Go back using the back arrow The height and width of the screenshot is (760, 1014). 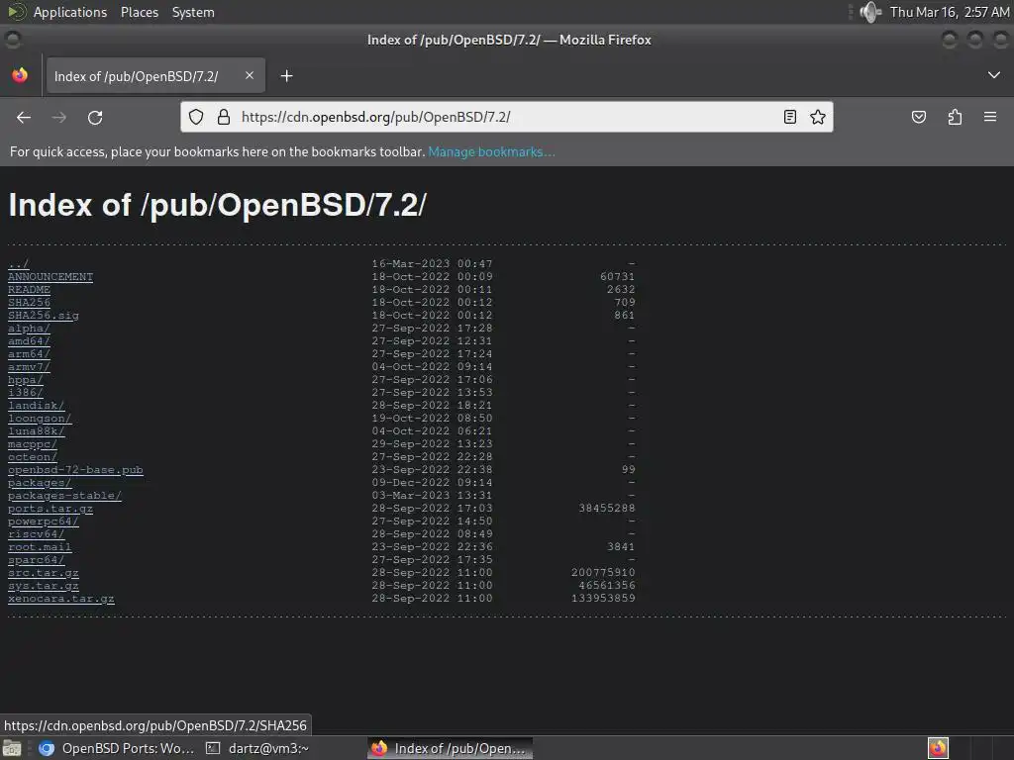coord(24,117)
